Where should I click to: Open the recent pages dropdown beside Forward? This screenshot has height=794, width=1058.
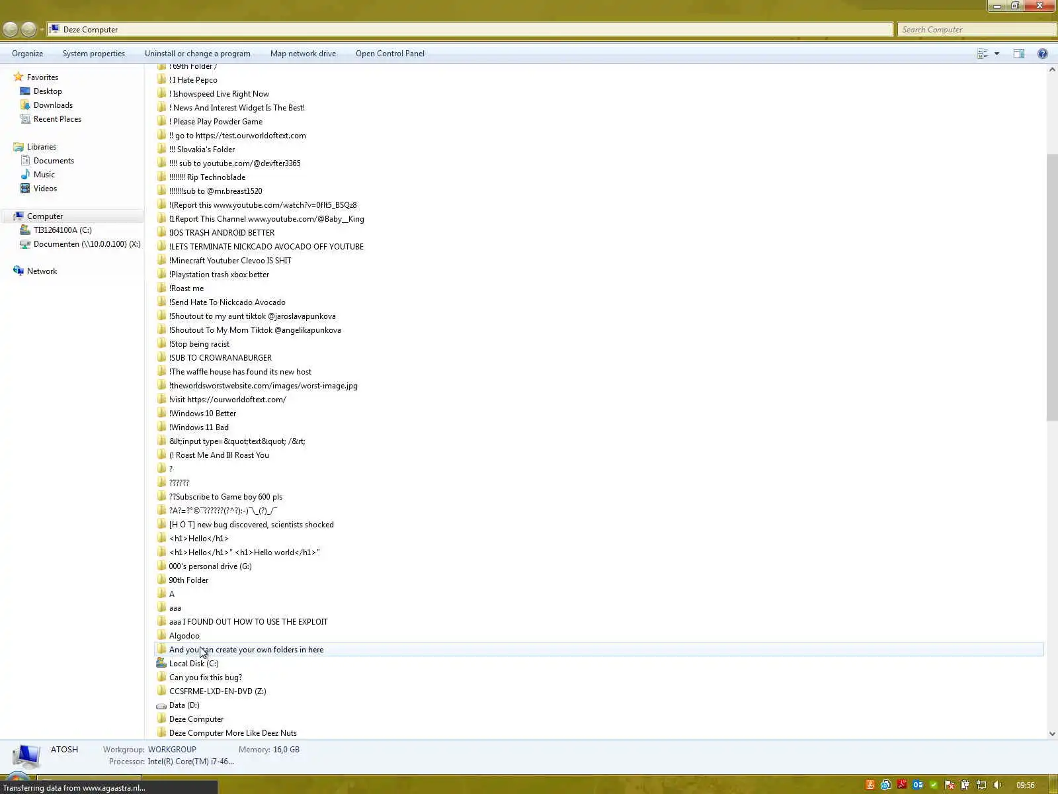(42, 29)
